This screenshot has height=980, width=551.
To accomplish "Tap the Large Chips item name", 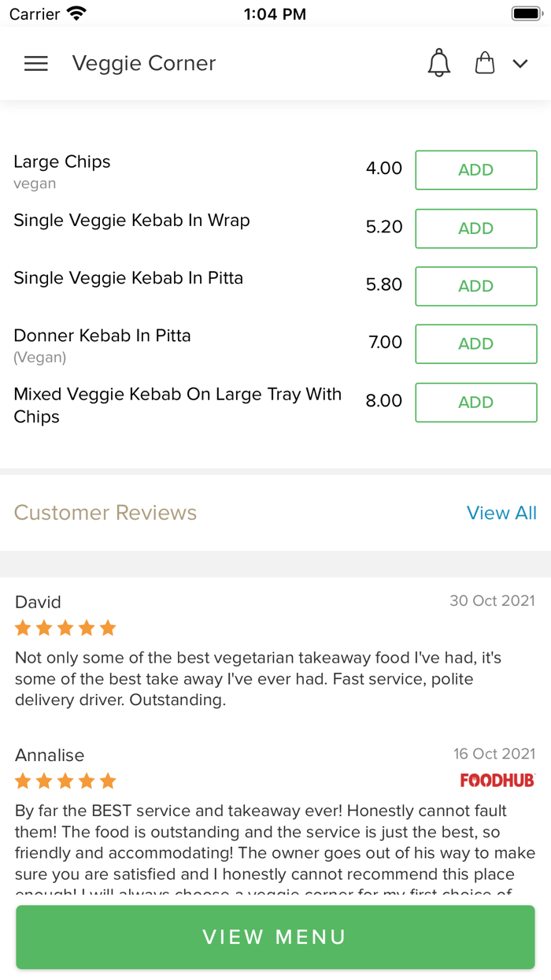I will tap(62, 161).
